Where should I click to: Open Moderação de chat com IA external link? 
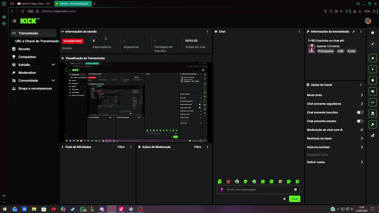click(x=362, y=130)
